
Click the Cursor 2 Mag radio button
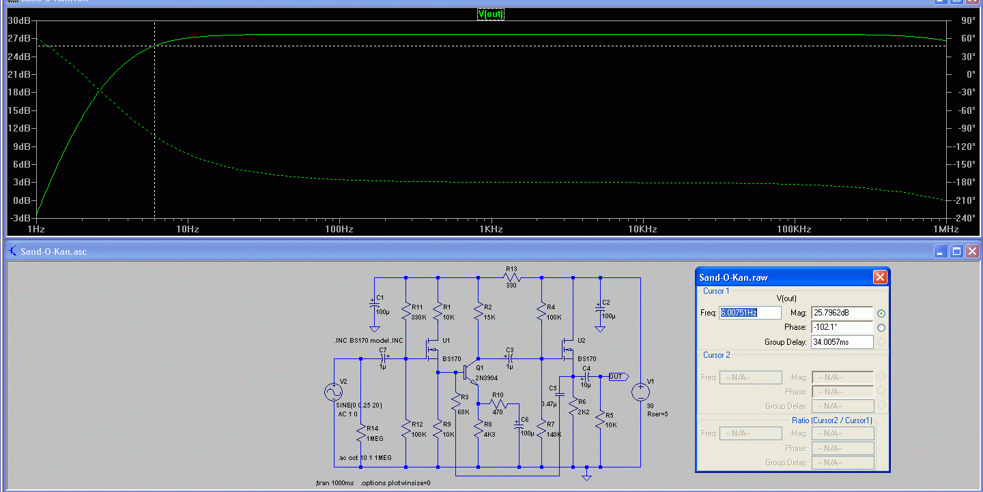coord(881,376)
